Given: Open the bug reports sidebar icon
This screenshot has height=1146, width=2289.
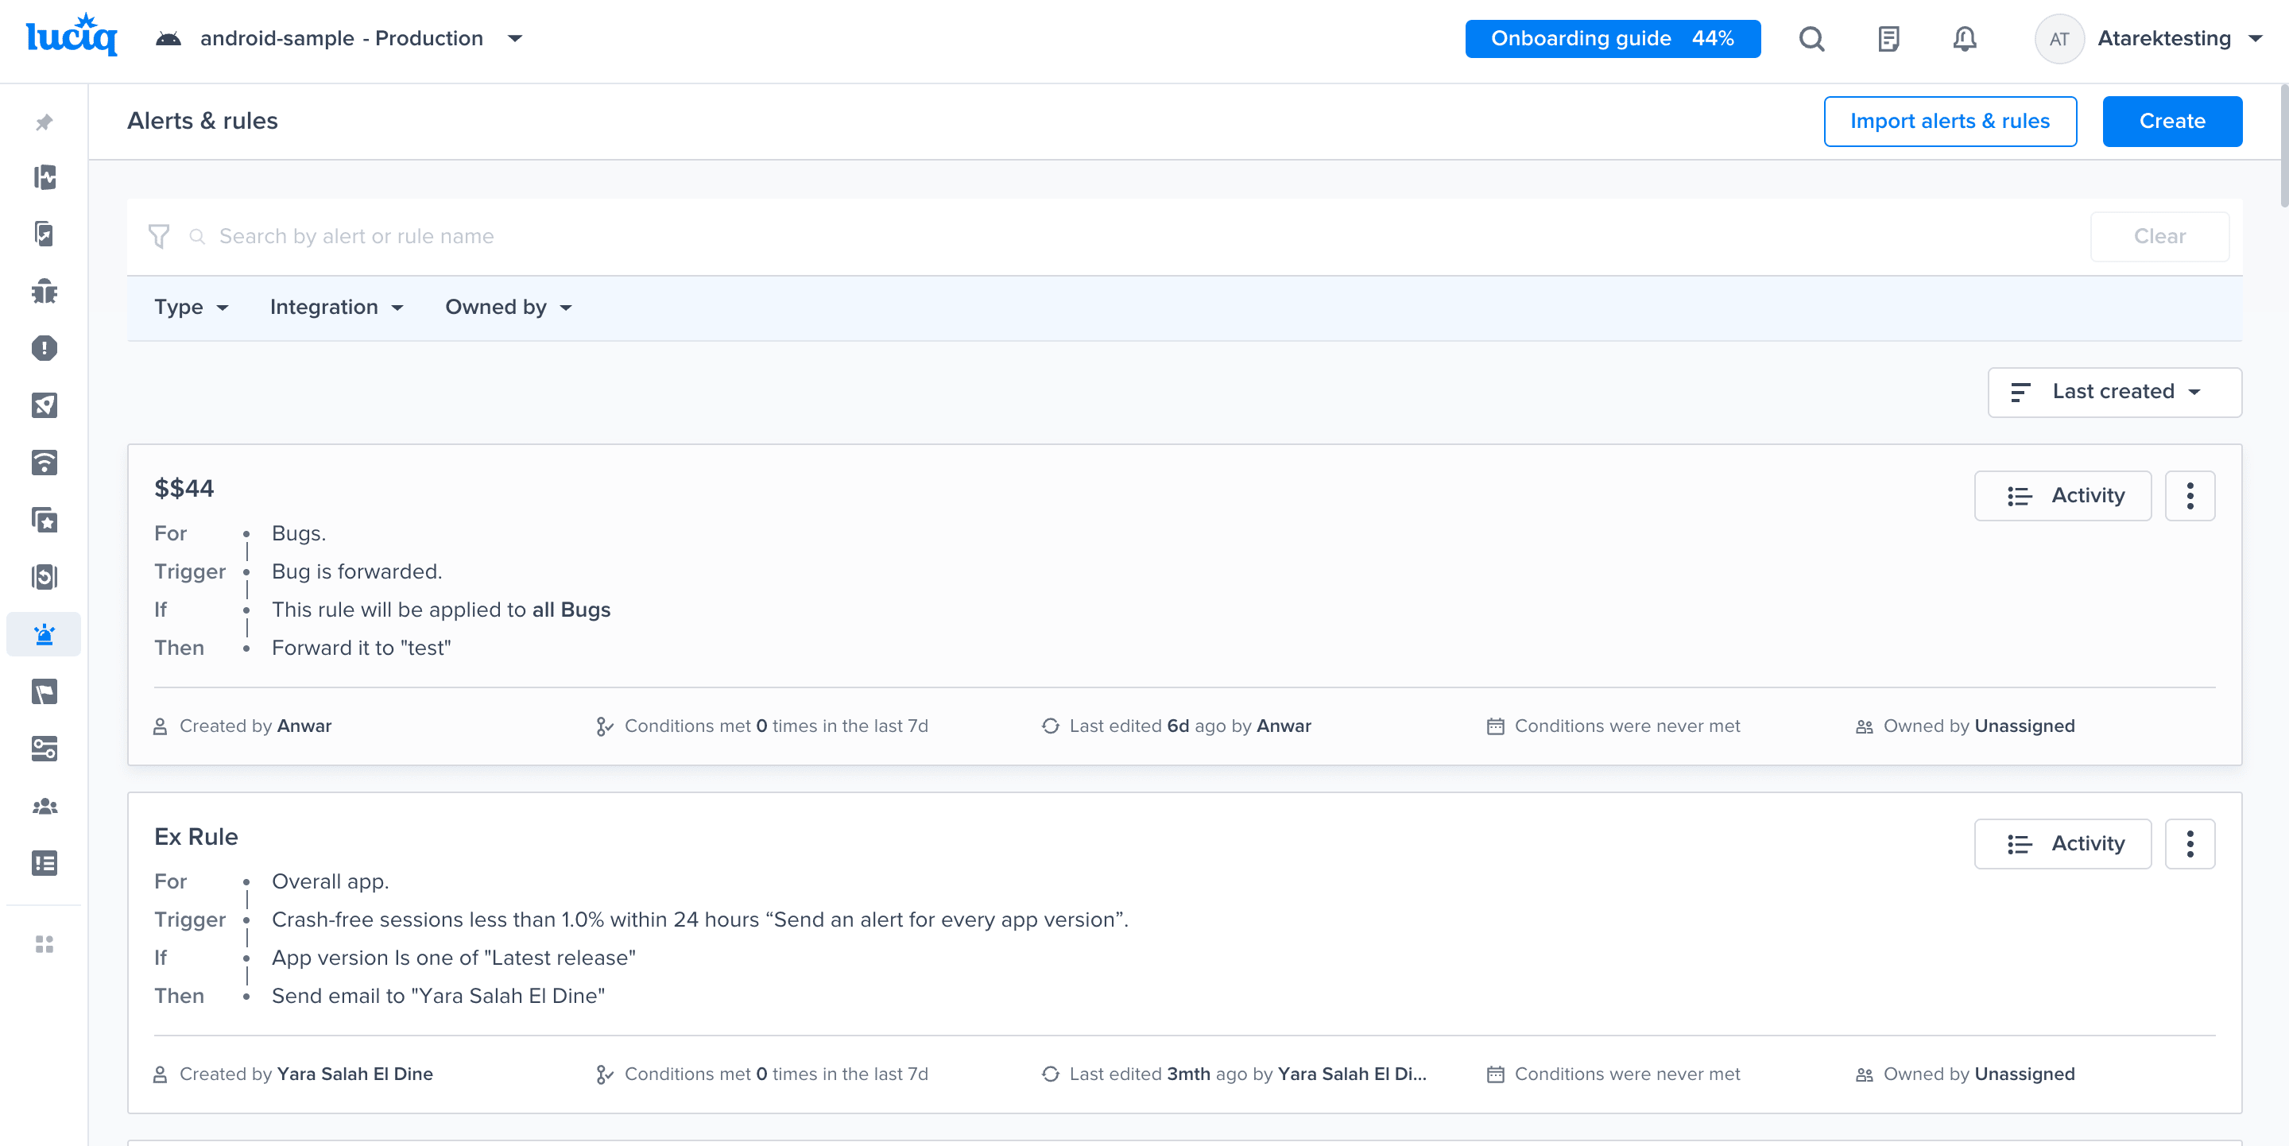Looking at the screenshot, I should tap(44, 292).
